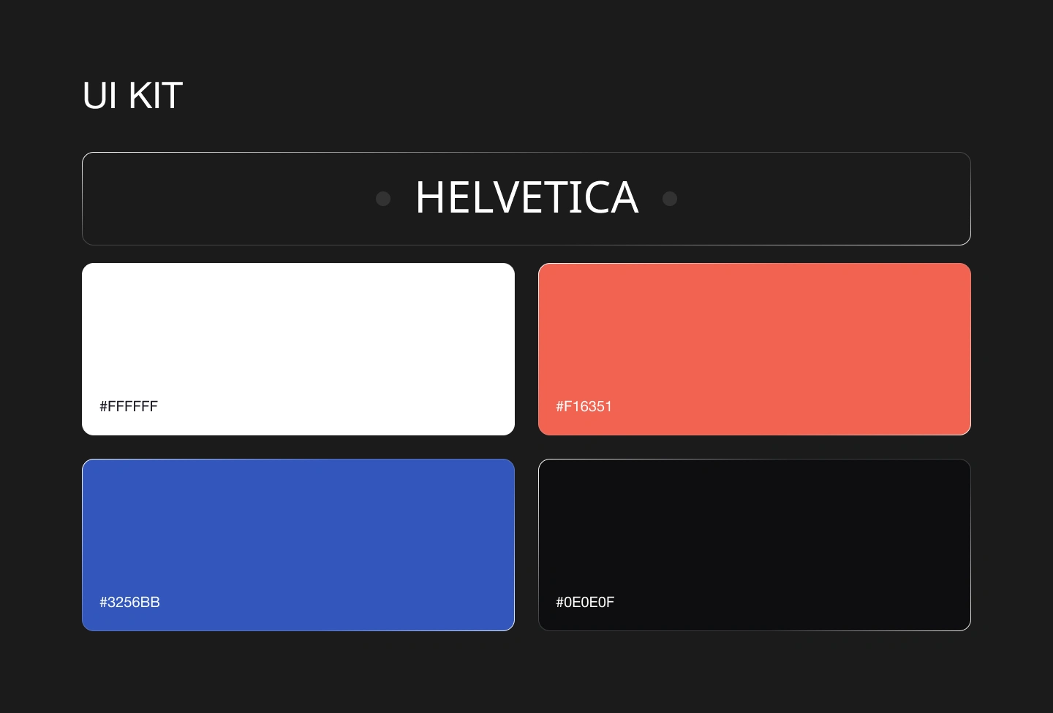This screenshot has width=1053, height=713.
Task: Pick the white #FFFFFF color swatch
Action: click(x=298, y=349)
